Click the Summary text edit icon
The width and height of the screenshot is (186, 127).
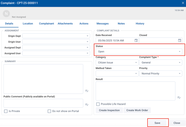pyautogui.click(x=87, y=91)
